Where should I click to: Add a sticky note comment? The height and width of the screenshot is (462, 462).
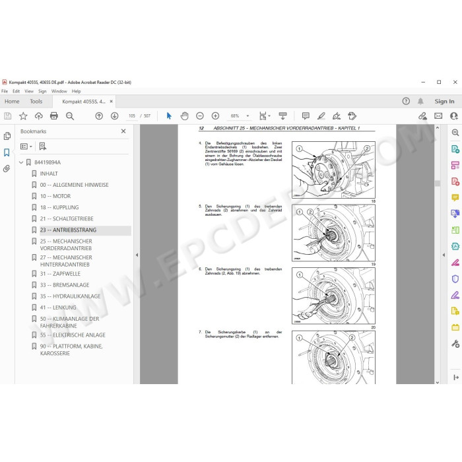[x=306, y=115]
